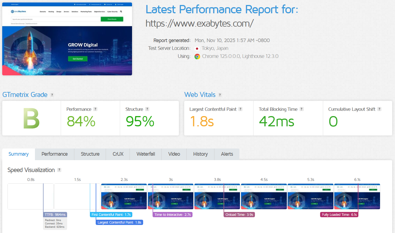Image resolution: width=395 pixels, height=233 pixels.
Task: Click the 6.1s filmstrip frame
Action: tap(357, 196)
